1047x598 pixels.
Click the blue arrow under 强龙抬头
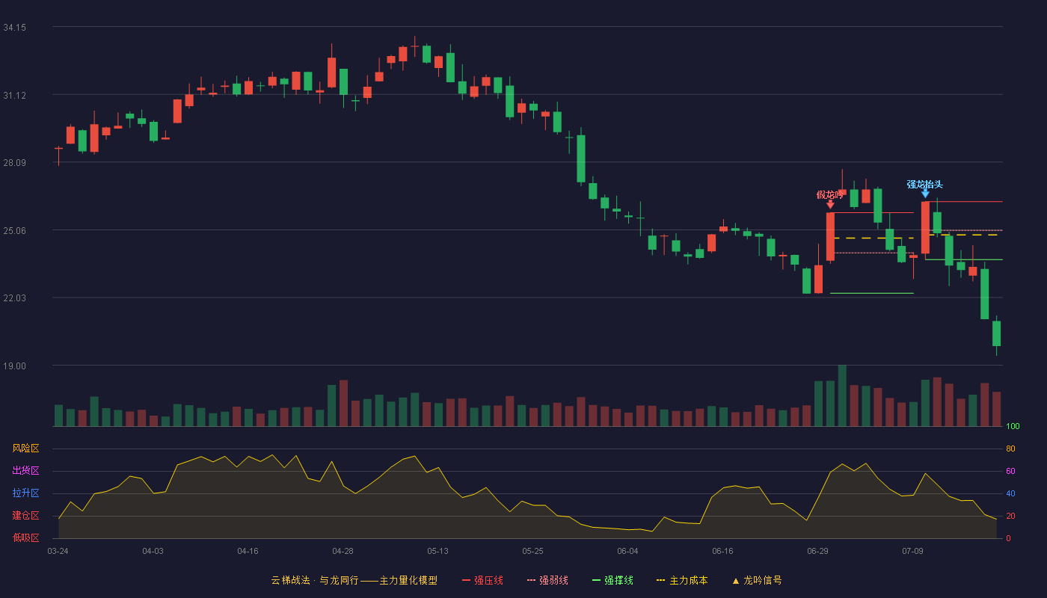coord(925,194)
